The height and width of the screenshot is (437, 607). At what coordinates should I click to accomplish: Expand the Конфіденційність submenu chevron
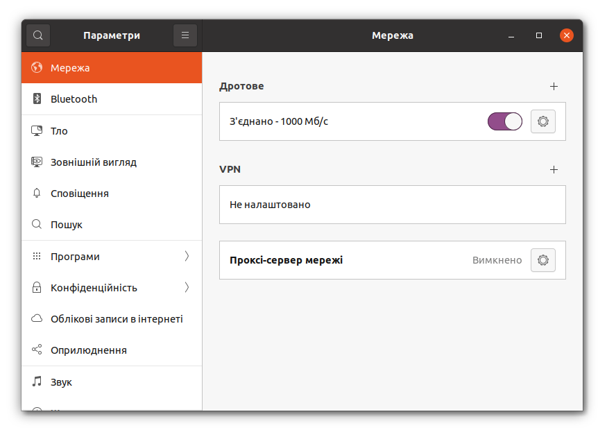[187, 288]
